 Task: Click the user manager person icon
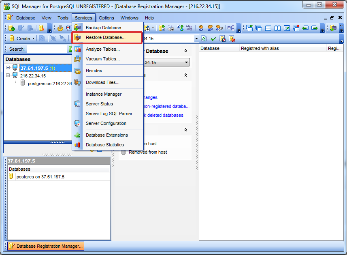201,28
